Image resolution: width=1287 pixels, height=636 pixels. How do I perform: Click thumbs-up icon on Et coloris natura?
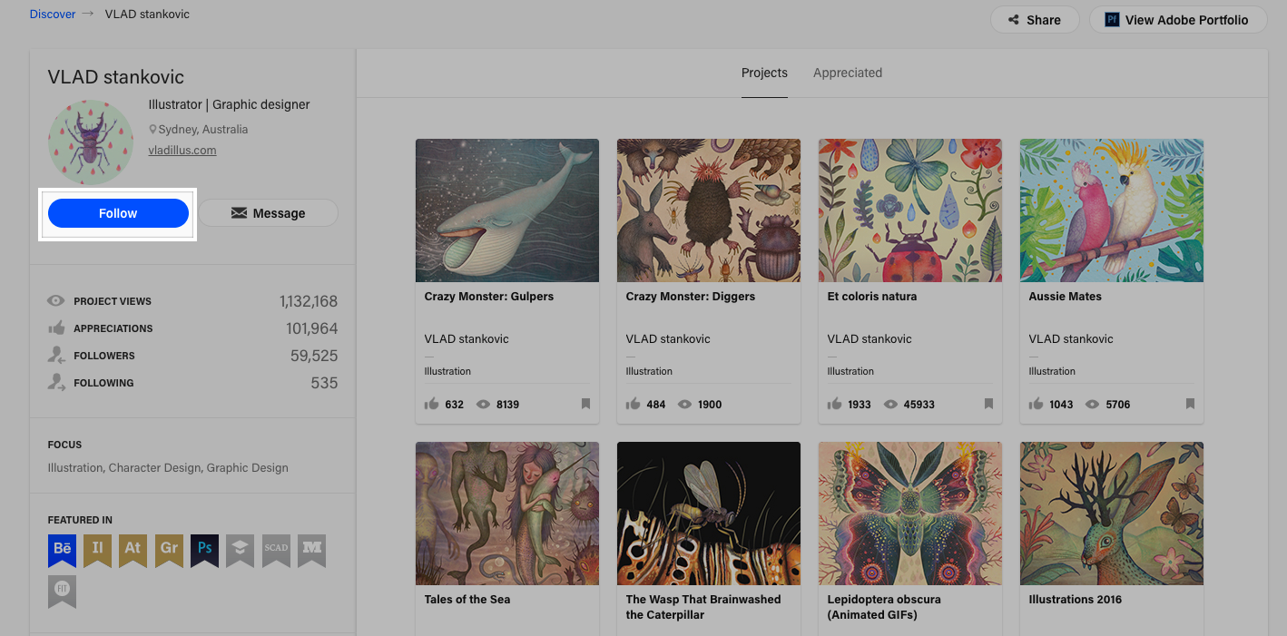point(834,404)
